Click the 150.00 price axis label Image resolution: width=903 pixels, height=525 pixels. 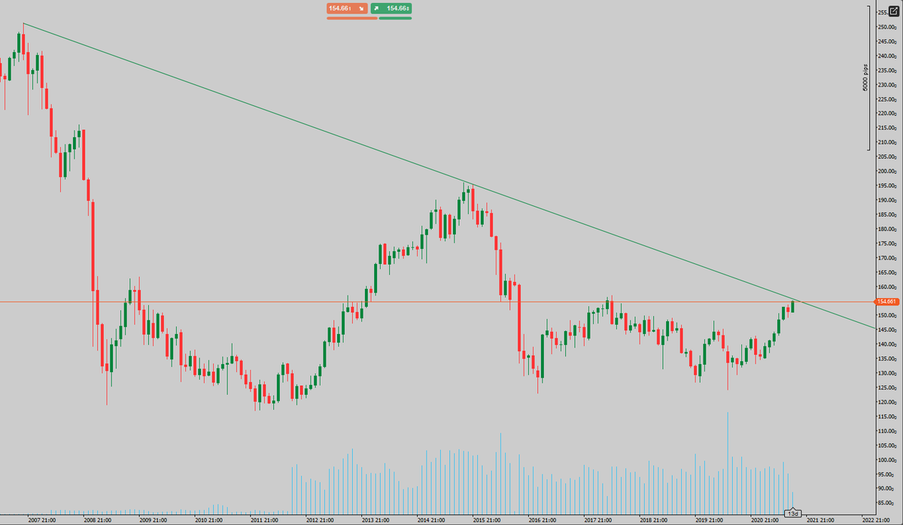tap(888, 316)
